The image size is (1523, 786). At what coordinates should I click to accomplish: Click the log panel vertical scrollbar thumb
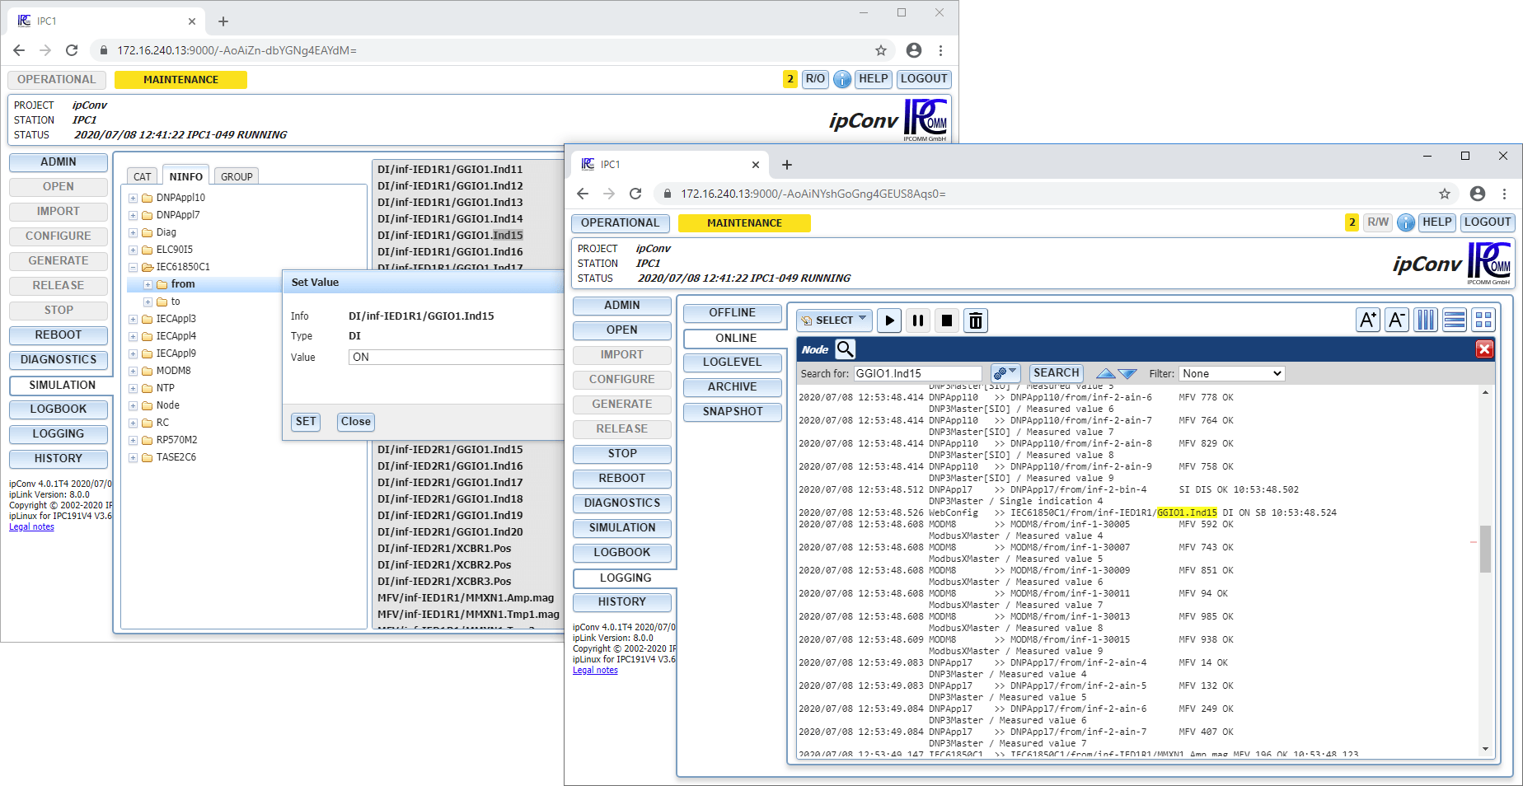pyautogui.click(x=1485, y=548)
